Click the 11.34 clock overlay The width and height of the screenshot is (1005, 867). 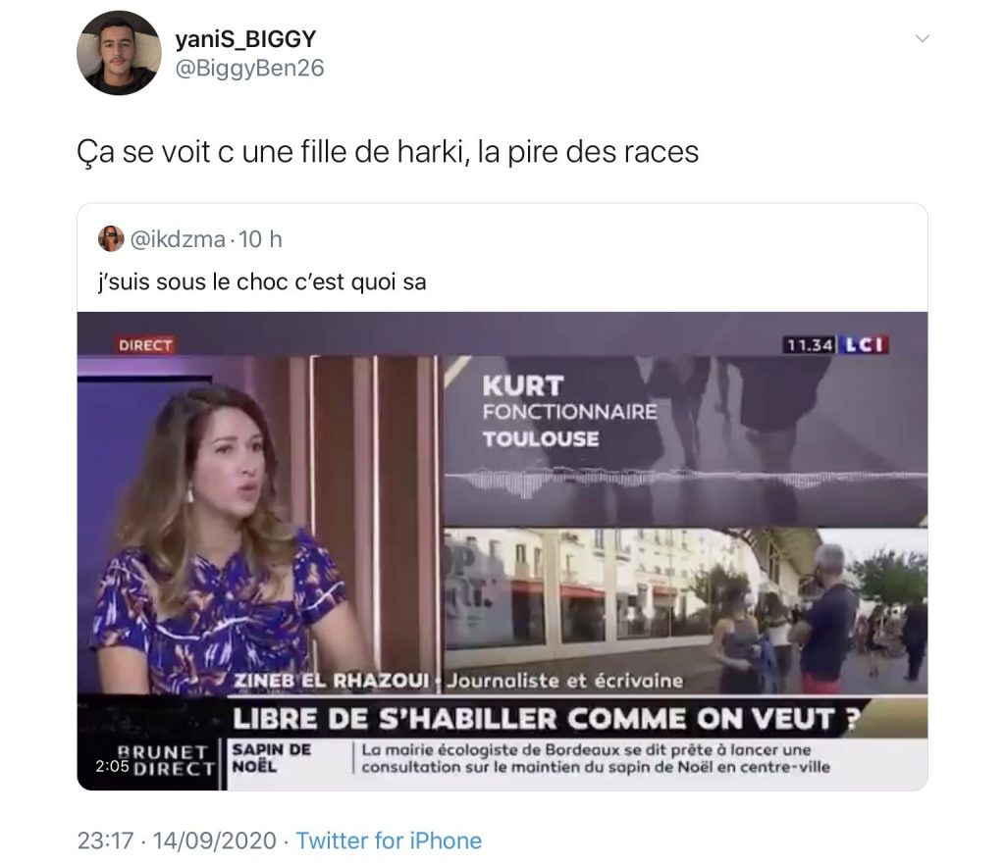point(810,345)
